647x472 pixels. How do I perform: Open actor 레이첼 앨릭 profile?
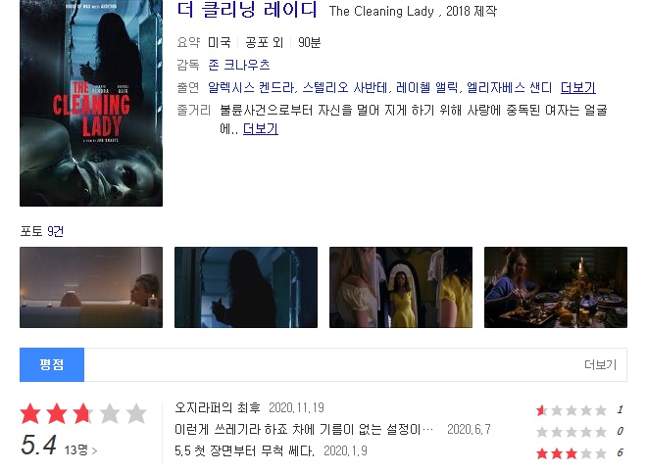coord(426,88)
